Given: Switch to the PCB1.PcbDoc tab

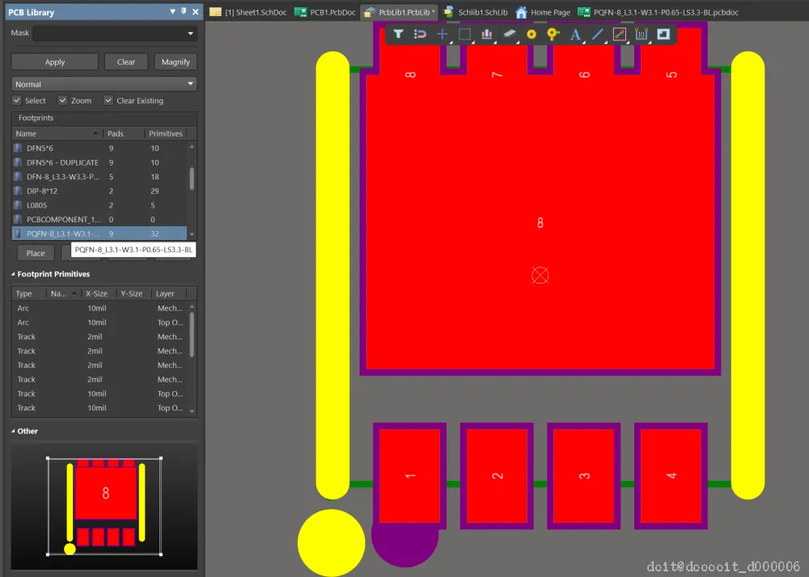Looking at the screenshot, I should point(325,12).
